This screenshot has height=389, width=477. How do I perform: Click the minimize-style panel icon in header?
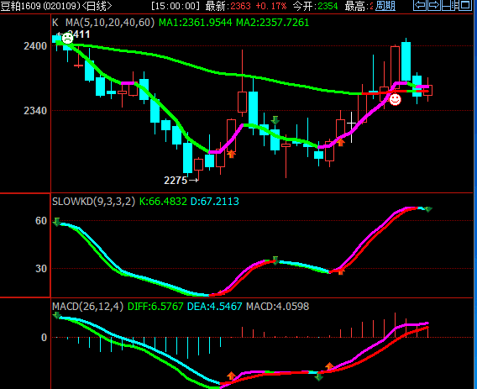click(446, 5)
